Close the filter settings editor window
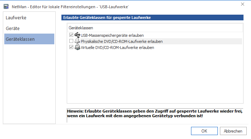 click(242, 4)
